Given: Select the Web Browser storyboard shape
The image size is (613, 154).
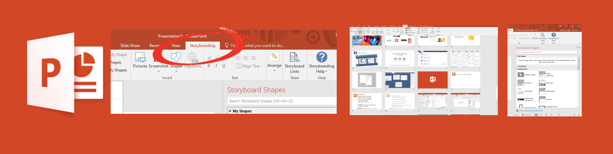Looking at the screenshot, I should [547, 91].
